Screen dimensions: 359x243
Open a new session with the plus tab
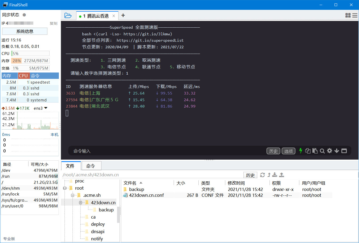[x=123, y=15]
